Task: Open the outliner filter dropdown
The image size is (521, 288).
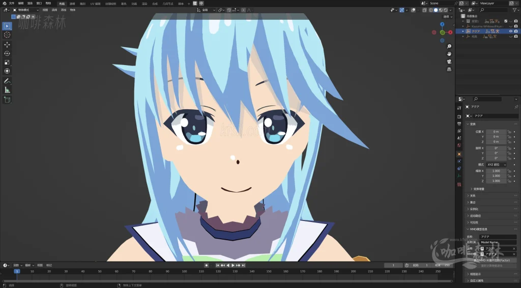Action: [x=516, y=10]
